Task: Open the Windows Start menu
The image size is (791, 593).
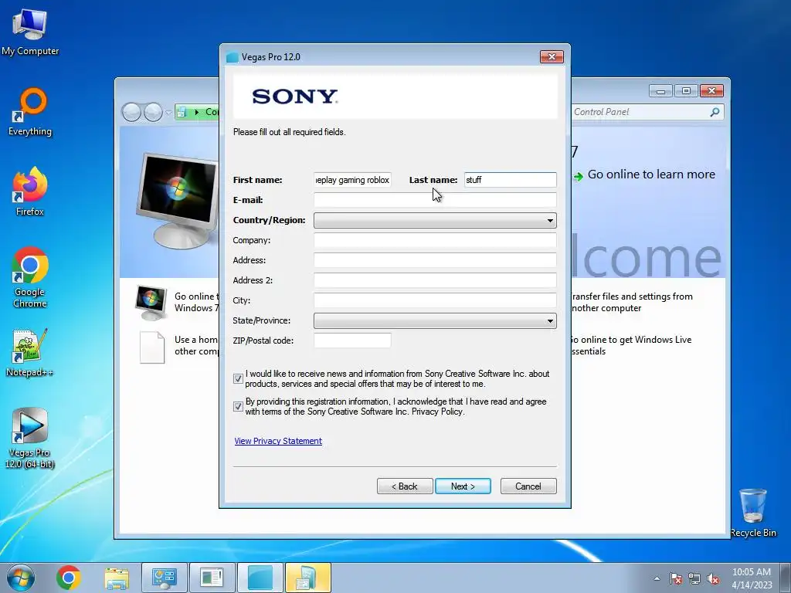Action: (21, 578)
